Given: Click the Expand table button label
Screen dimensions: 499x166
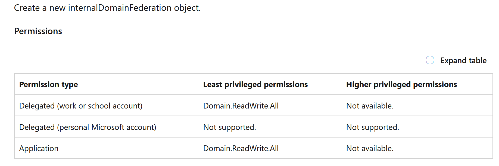Looking at the screenshot, I should [463, 60].
